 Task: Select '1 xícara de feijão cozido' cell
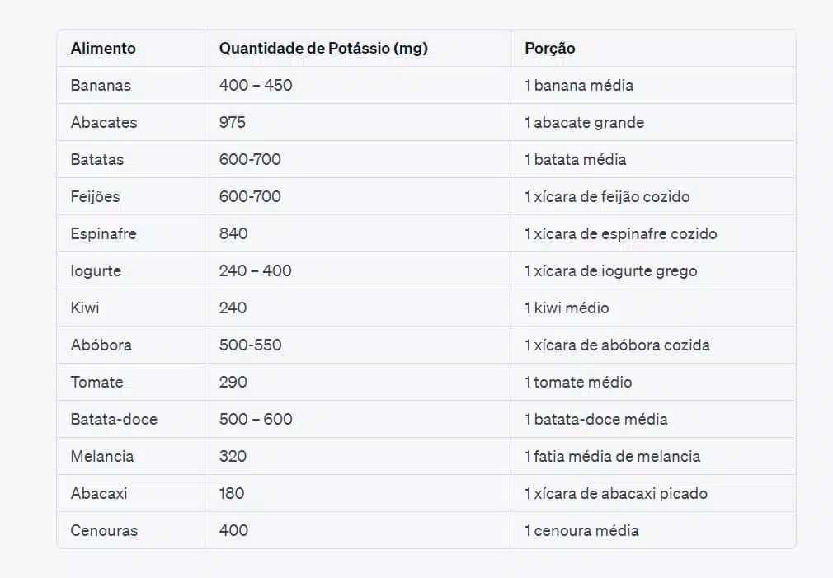(607, 196)
